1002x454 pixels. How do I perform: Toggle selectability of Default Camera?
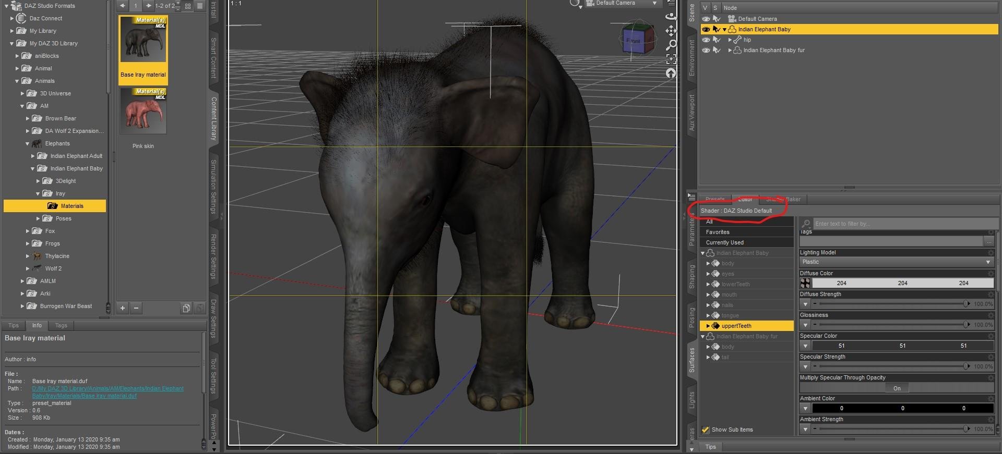(x=717, y=19)
